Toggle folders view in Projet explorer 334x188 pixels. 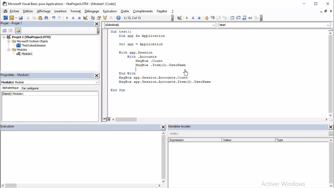pos(18,30)
